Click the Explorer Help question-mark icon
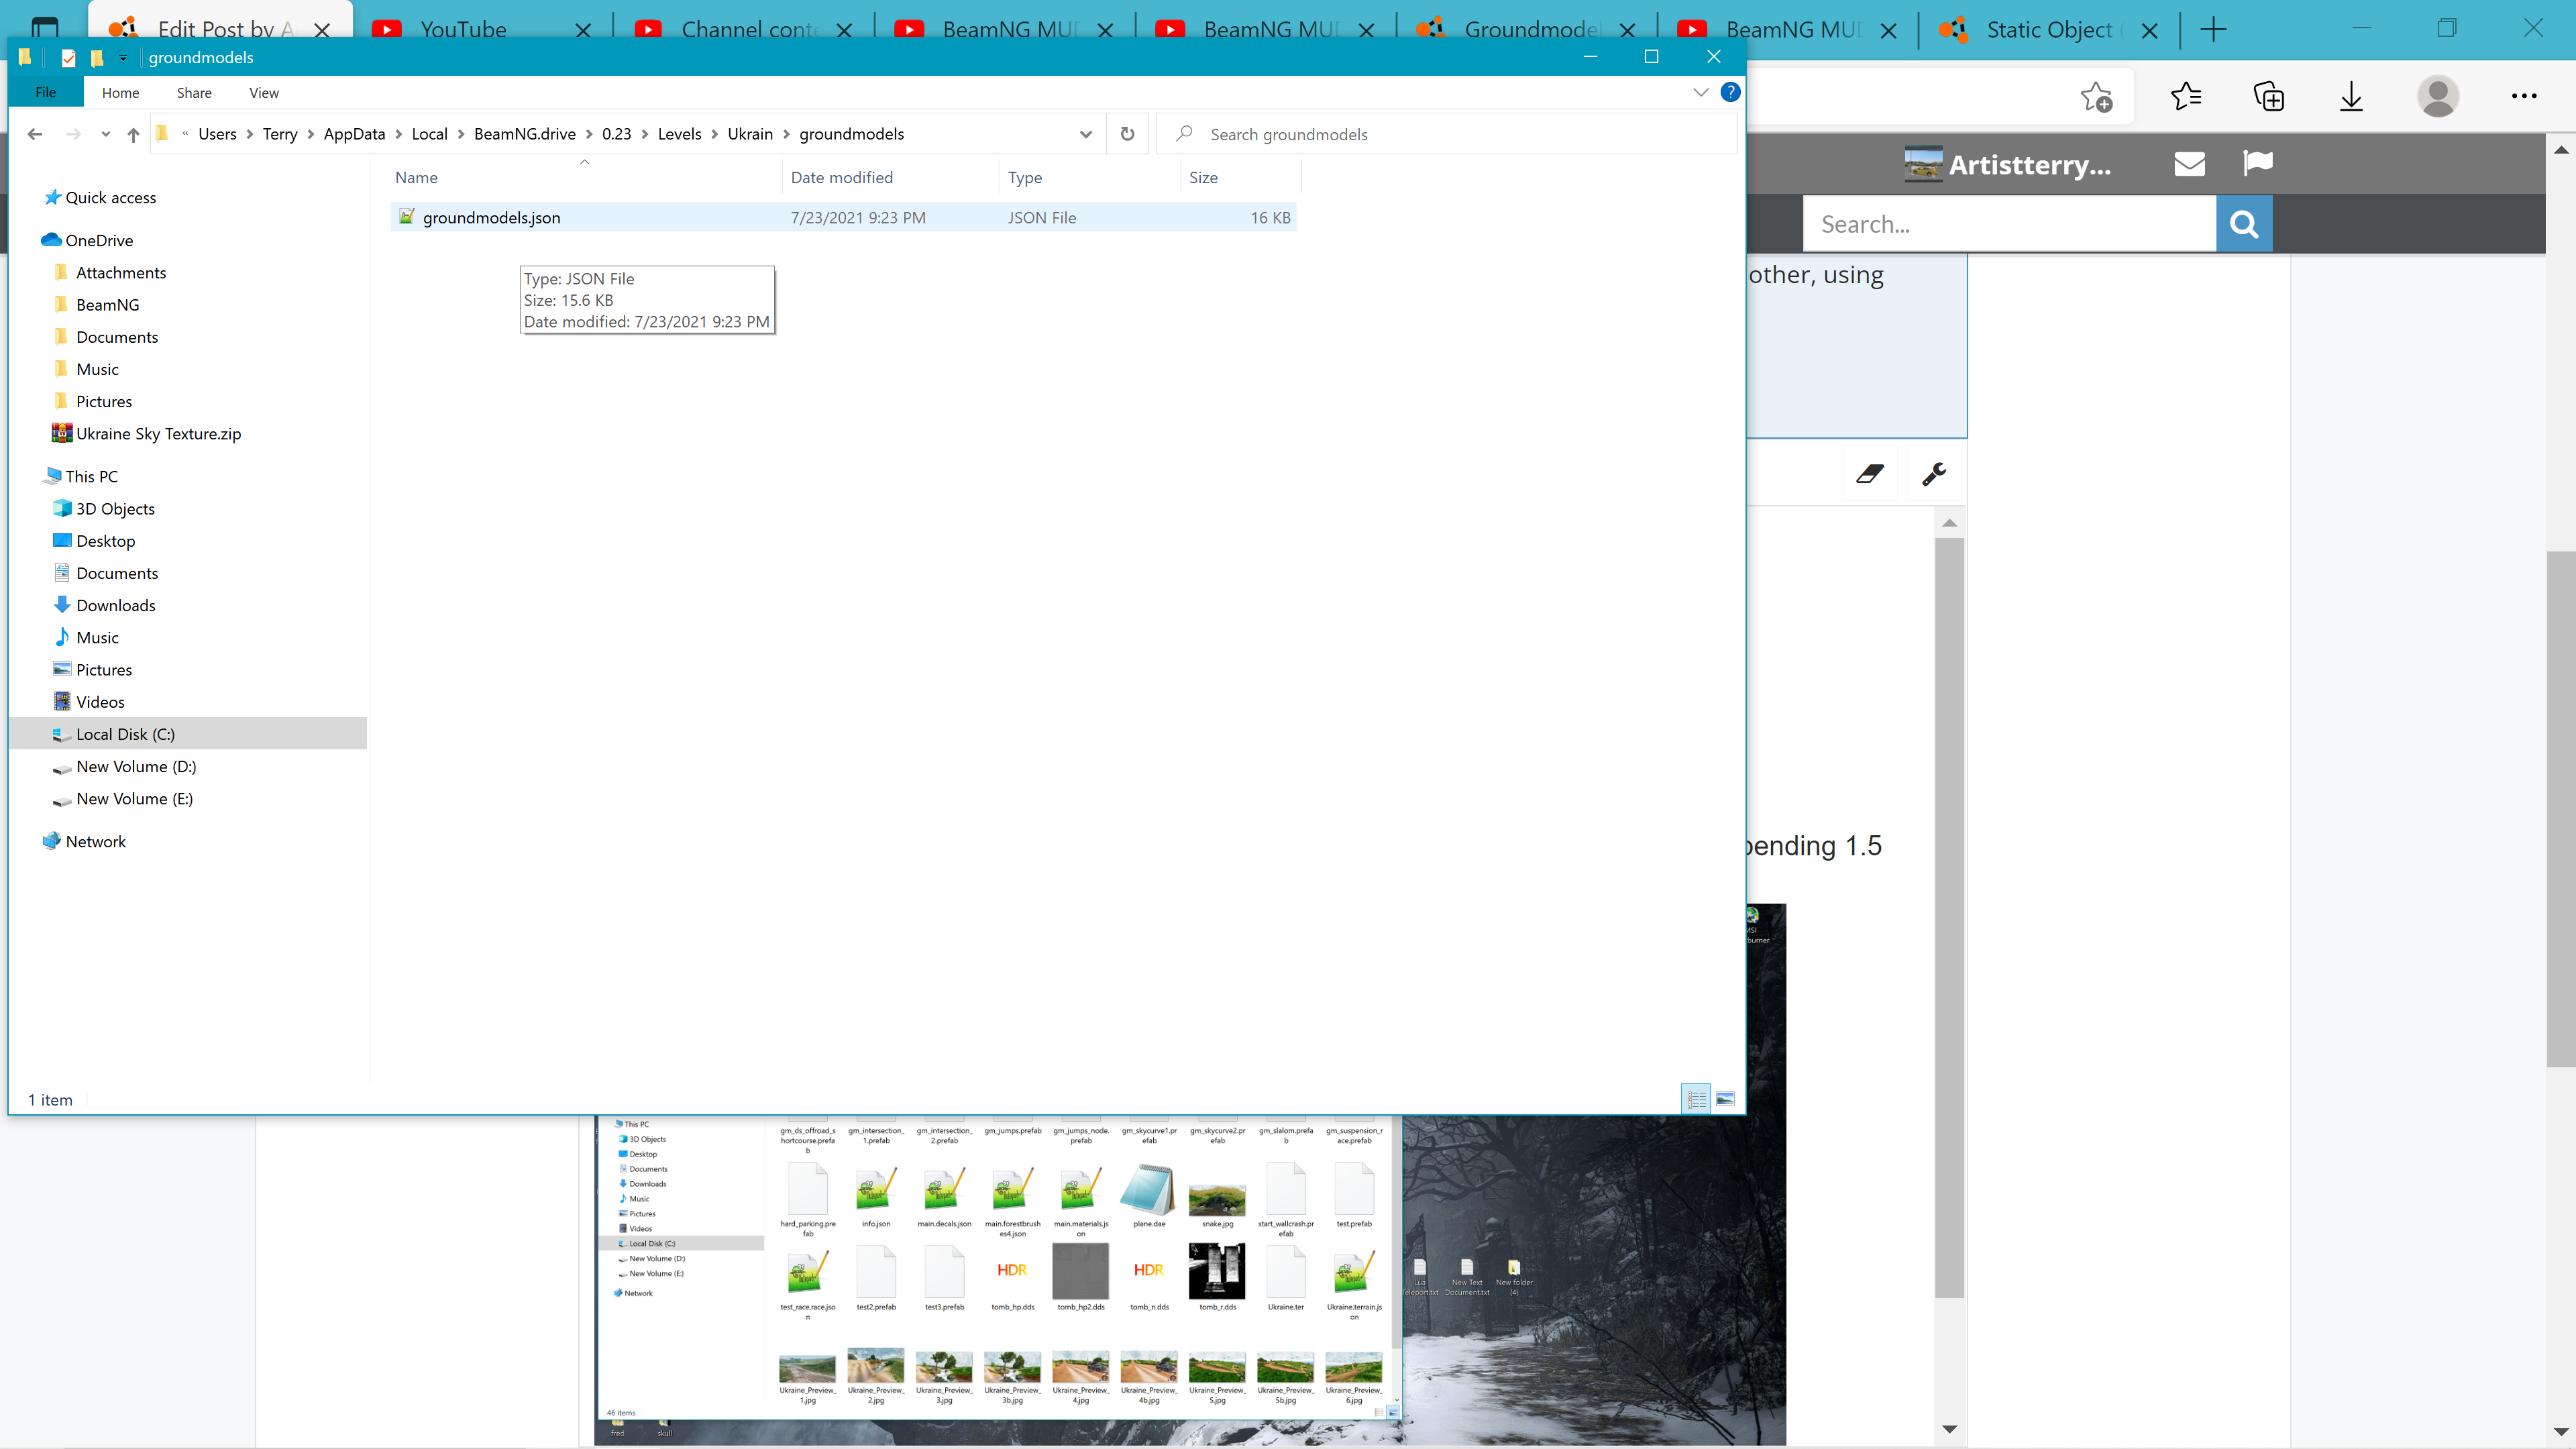This screenshot has height=1449, width=2576. pyautogui.click(x=1730, y=92)
